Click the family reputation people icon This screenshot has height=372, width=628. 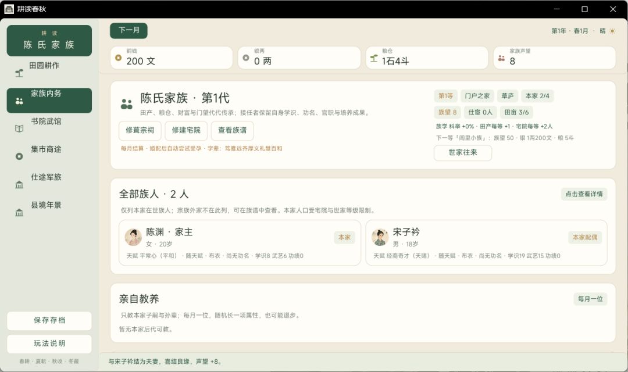501,58
